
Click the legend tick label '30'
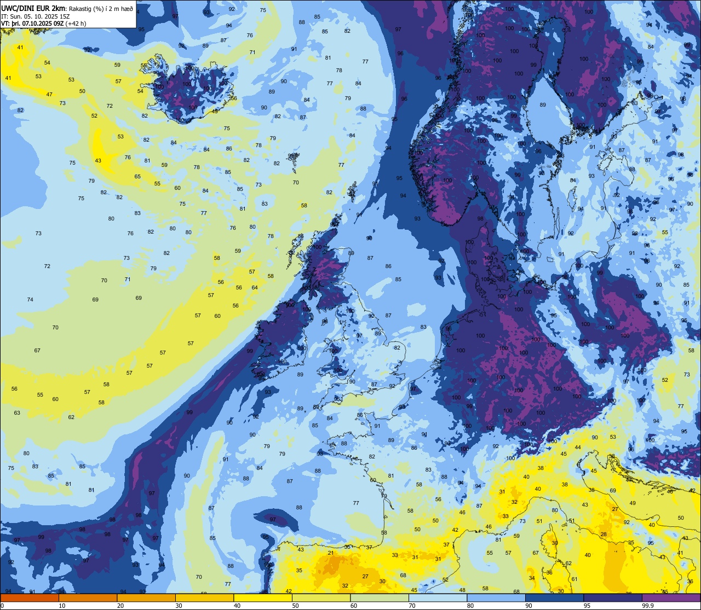click(179, 606)
